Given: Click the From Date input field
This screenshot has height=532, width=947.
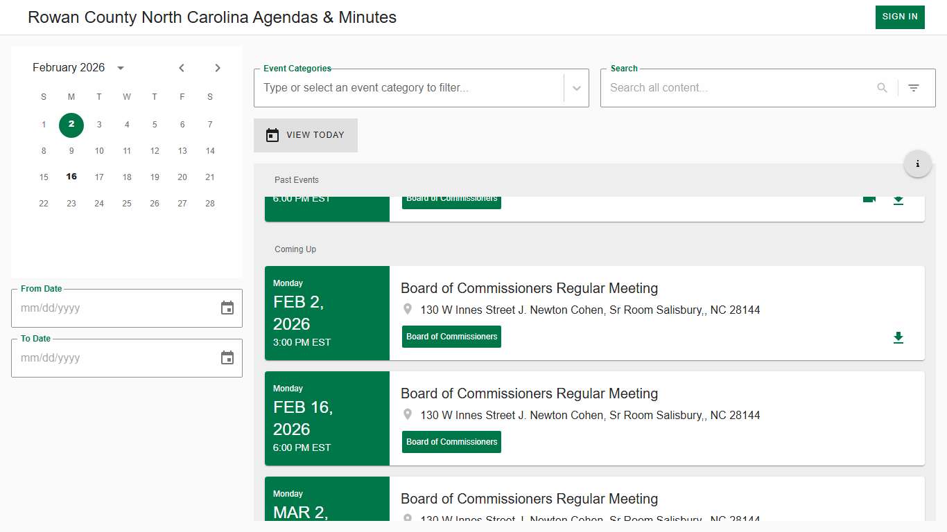Looking at the screenshot, I should tap(104, 308).
